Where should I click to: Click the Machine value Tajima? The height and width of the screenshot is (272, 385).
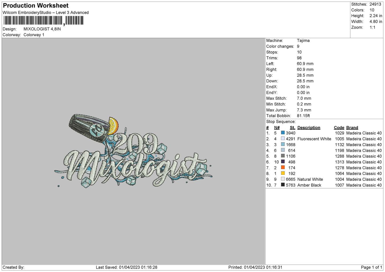coord(303,40)
